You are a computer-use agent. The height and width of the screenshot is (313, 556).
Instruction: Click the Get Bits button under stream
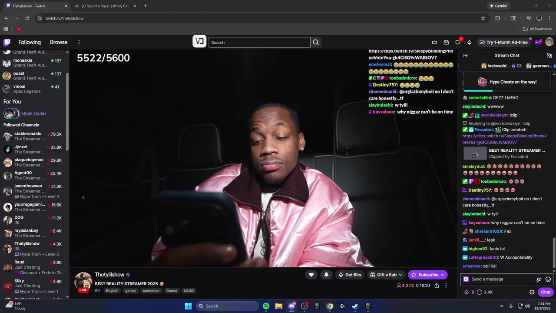click(x=350, y=275)
